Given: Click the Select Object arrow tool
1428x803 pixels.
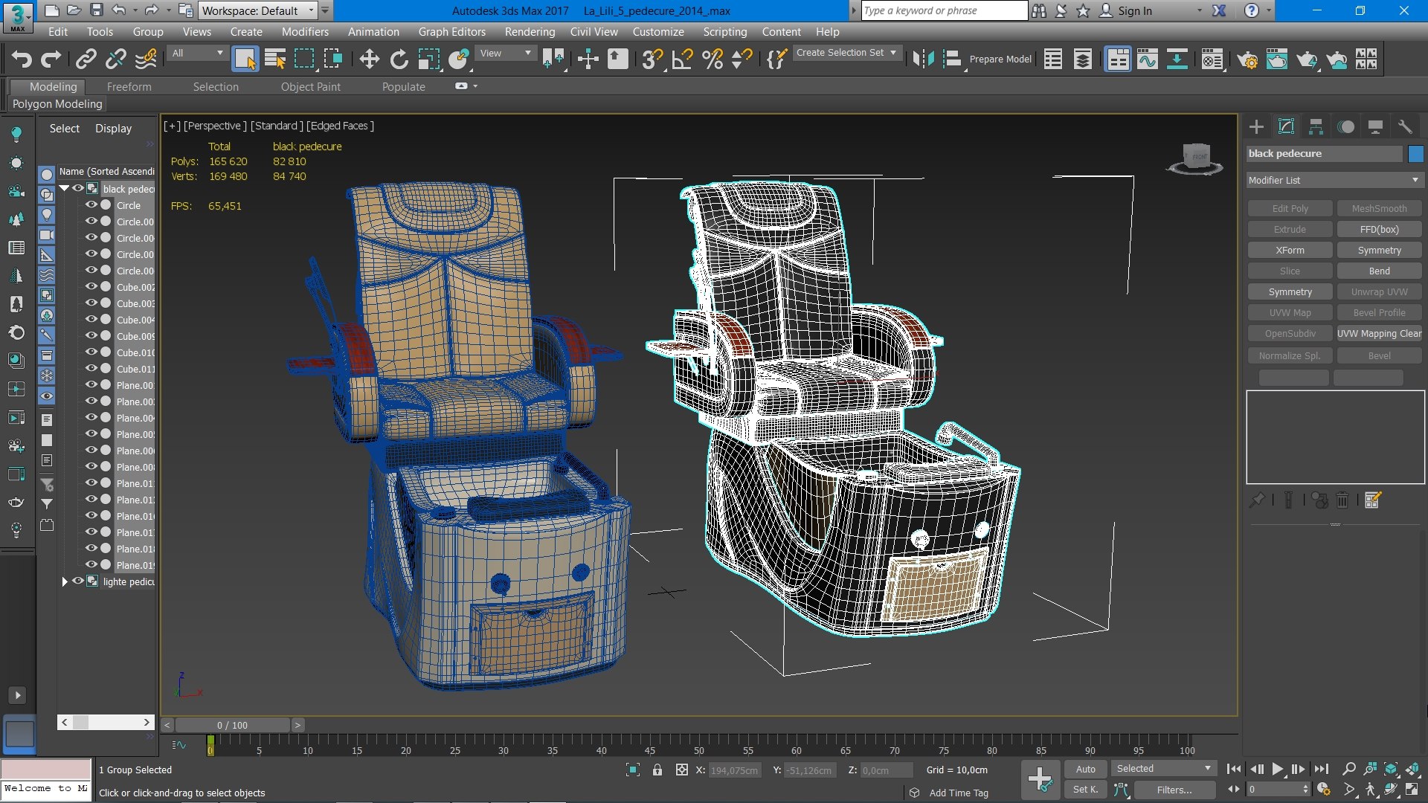Looking at the screenshot, I should pyautogui.click(x=245, y=59).
